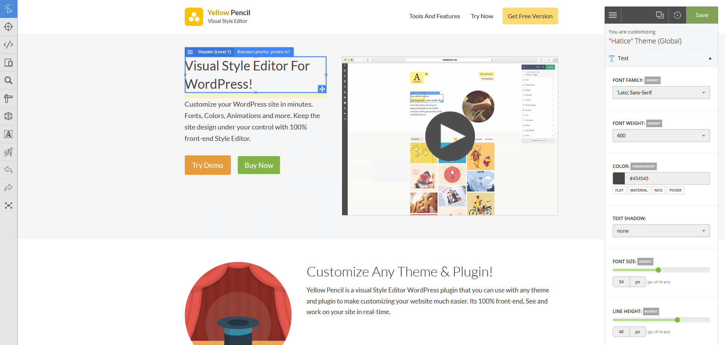Expand the Text Shadow dropdown
The image size is (725, 345).
(661, 231)
